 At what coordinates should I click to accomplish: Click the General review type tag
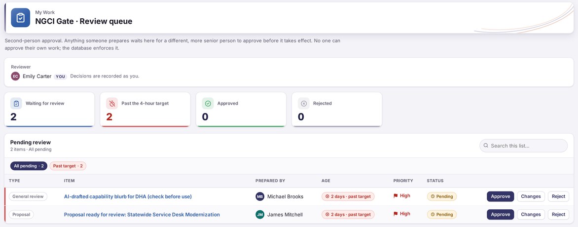pos(28,196)
